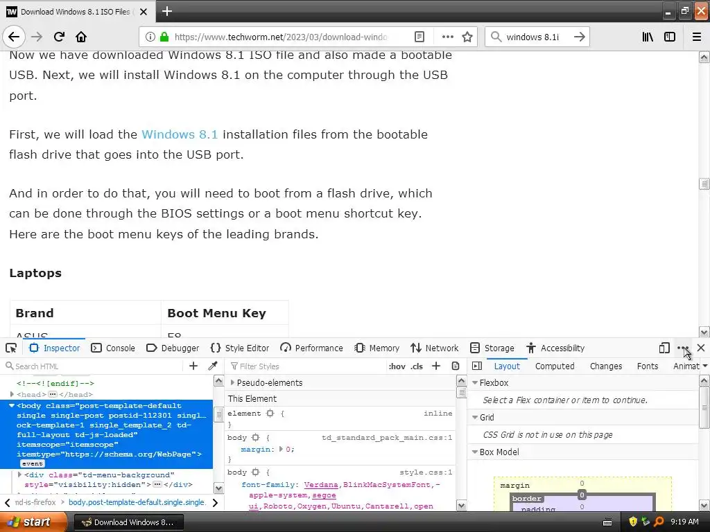Collapse the body element node
The height and width of the screenshot is (532, 710).
pyautogui.click(x=12, y=405)
